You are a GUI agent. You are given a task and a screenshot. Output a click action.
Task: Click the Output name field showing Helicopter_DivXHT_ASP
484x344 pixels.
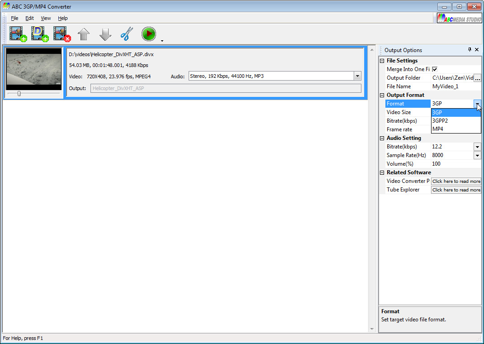226,88
